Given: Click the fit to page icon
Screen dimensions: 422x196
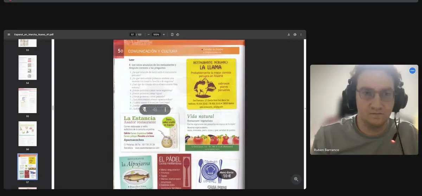Looking at the screenshot, I should pos(172,34).
